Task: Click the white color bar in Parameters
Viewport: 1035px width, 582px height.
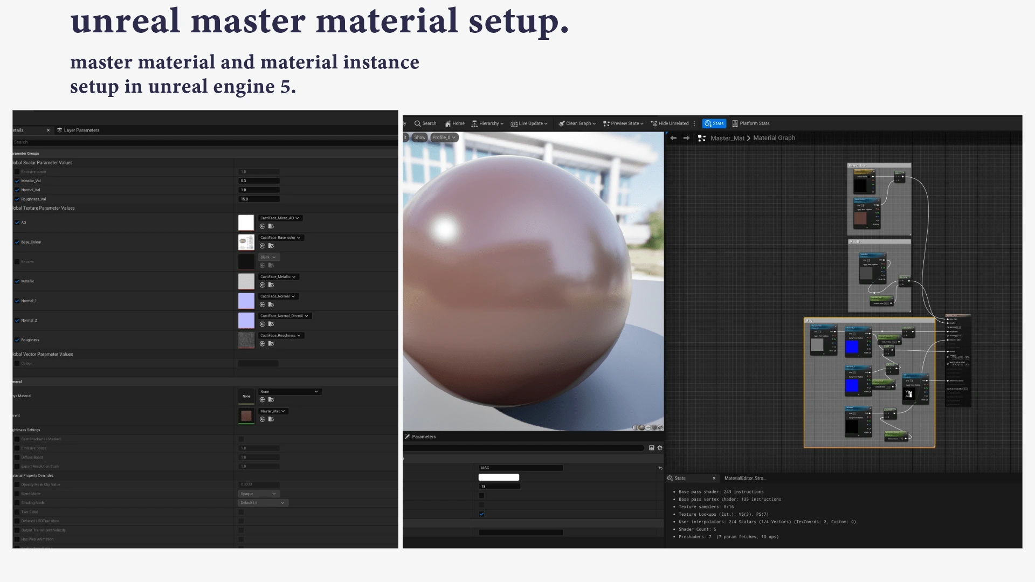Action: coord(499,477)
